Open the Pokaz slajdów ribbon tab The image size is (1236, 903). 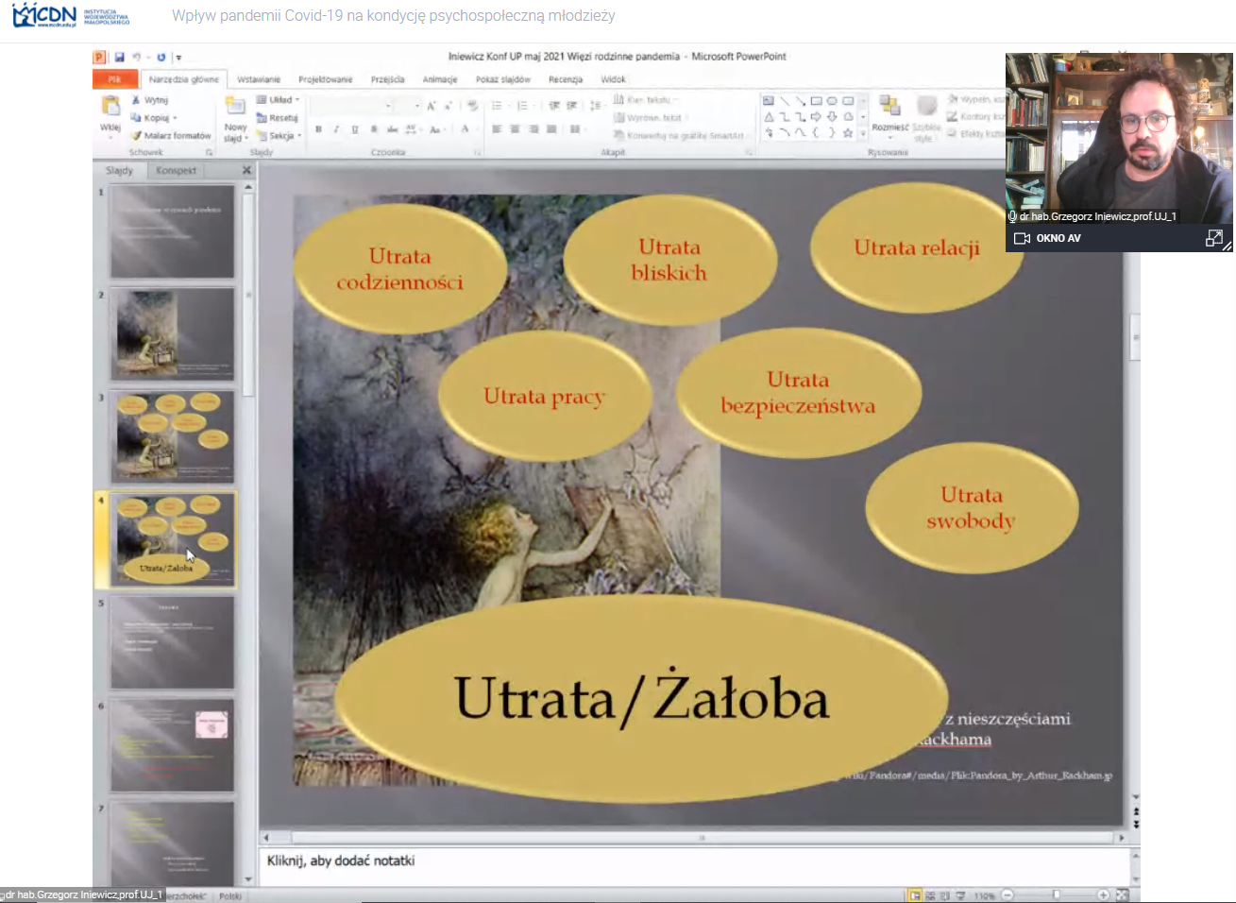click(503, 79)
